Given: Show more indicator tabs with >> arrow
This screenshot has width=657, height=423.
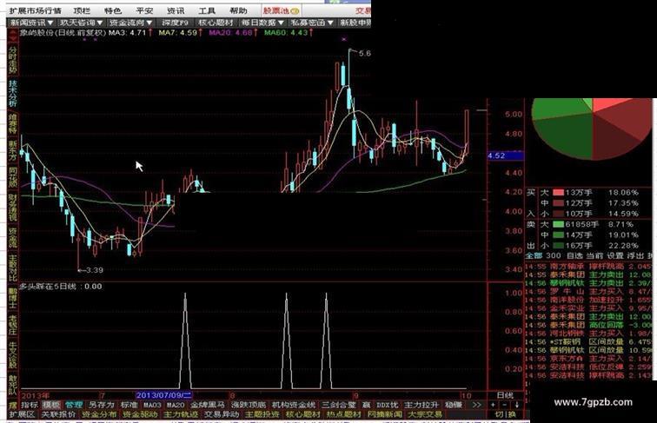Looking at the screenshot, I should [476, 405].
